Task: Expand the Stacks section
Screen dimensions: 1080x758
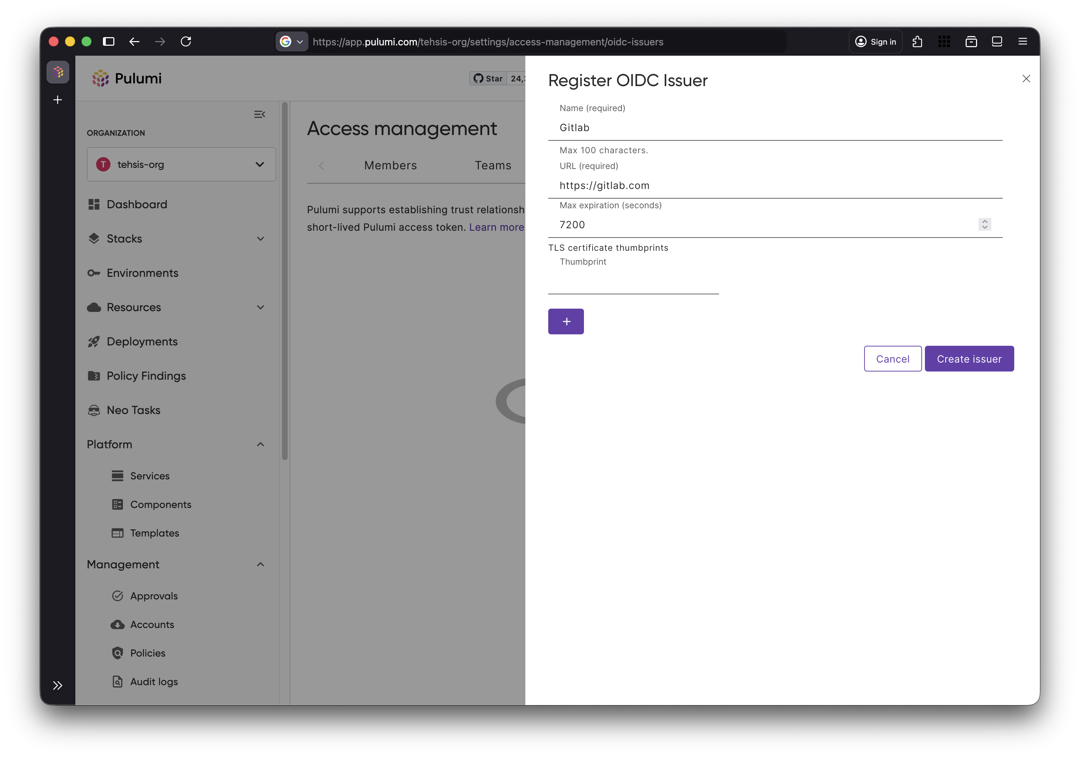Action: [x=261, y=238]
